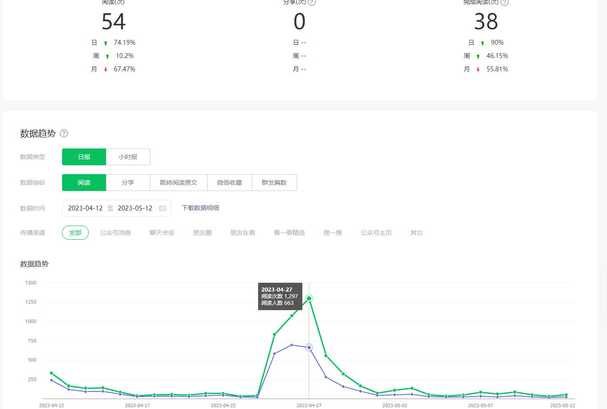The image size is (607, 409).
Task: Click help icon next to 数据趋势 heading
Action: [x=64, y=133]
